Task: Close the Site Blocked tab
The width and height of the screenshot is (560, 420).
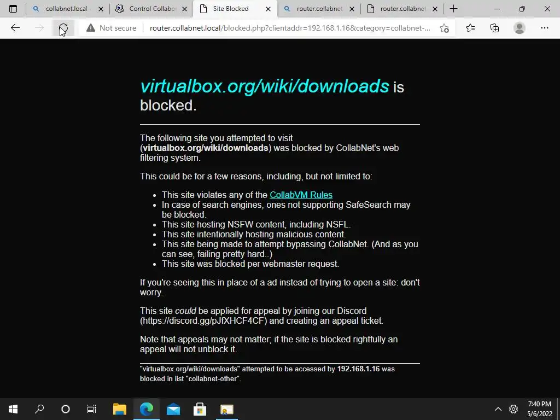Action: click(268, 9)
